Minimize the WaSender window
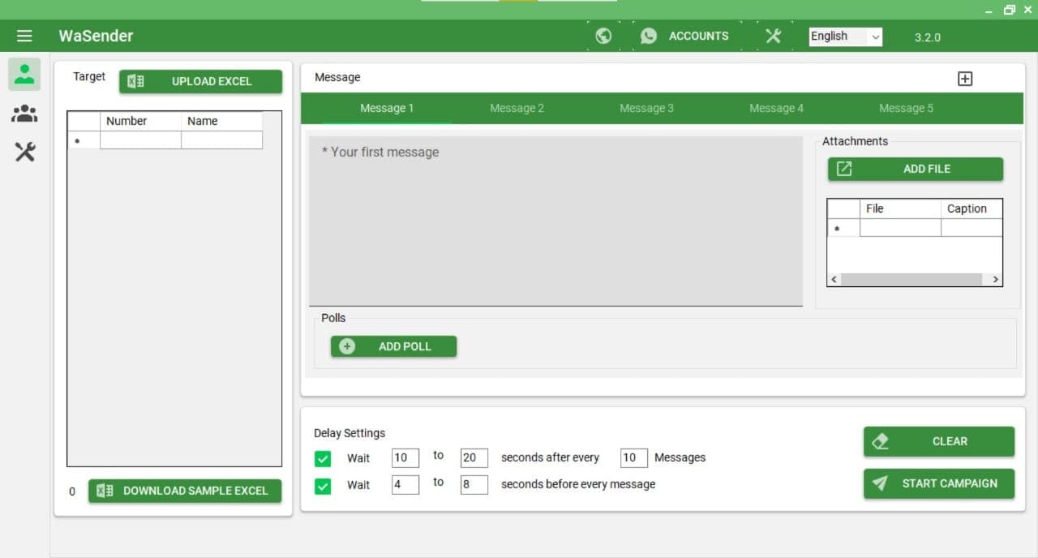This screenshot has width=1038, height=558. (989, 11)
